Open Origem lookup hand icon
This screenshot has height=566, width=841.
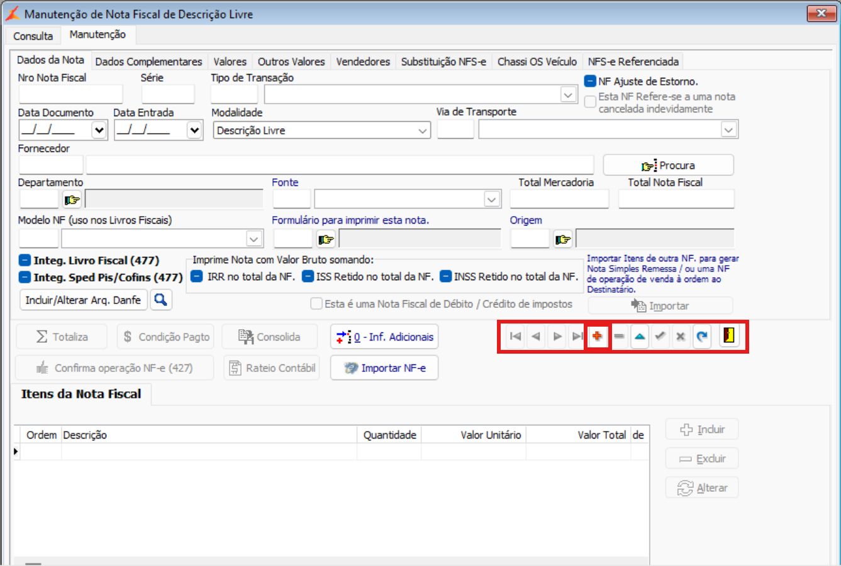(562, 239)
